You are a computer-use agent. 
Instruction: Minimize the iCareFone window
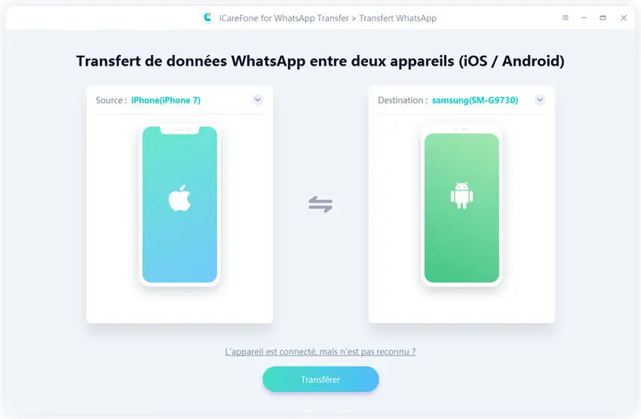pyautogui.click(x=584, y=17)
